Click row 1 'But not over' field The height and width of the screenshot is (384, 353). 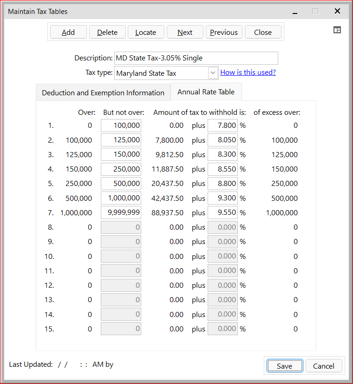[121, 126]
